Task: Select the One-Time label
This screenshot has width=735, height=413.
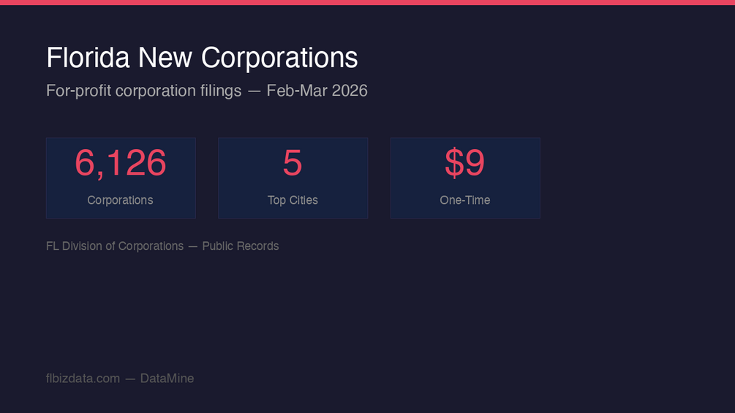Action: (464, 200)
